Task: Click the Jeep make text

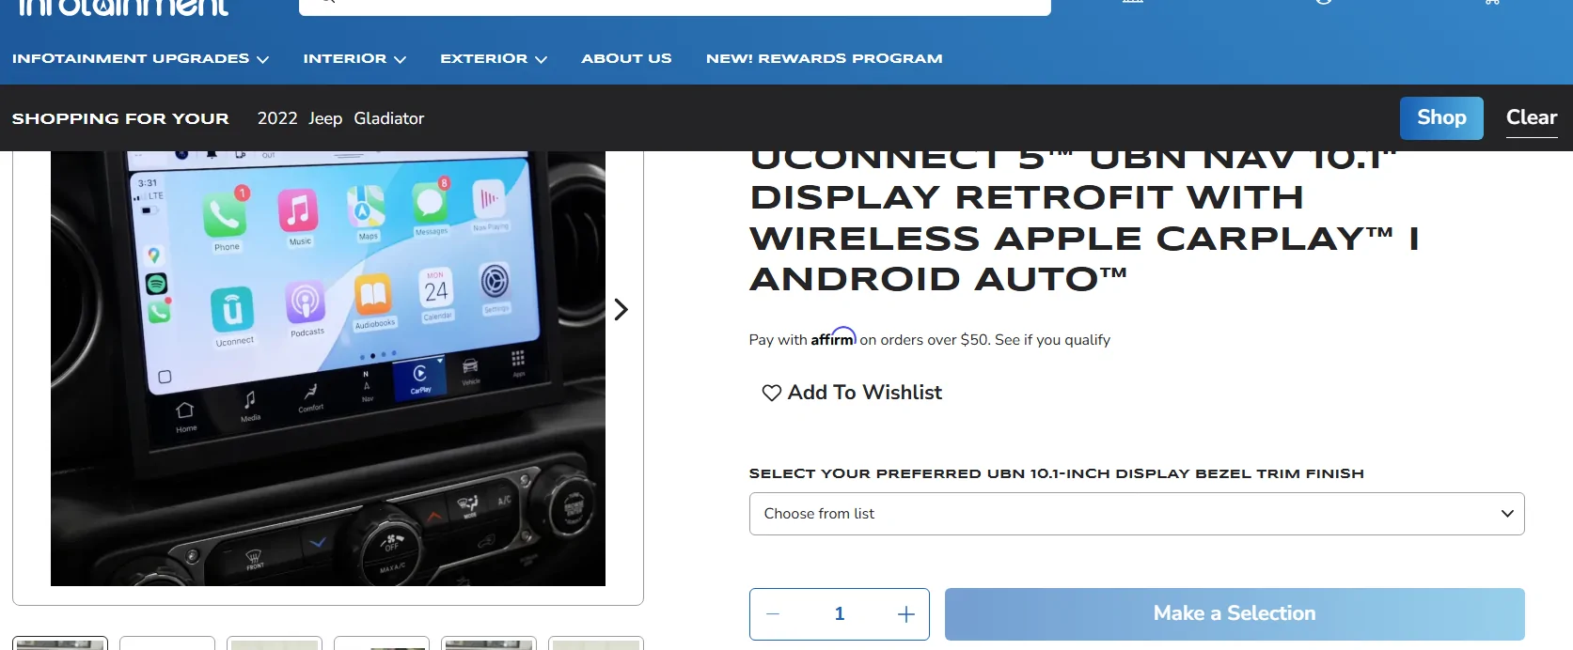Action: (325, 118)
